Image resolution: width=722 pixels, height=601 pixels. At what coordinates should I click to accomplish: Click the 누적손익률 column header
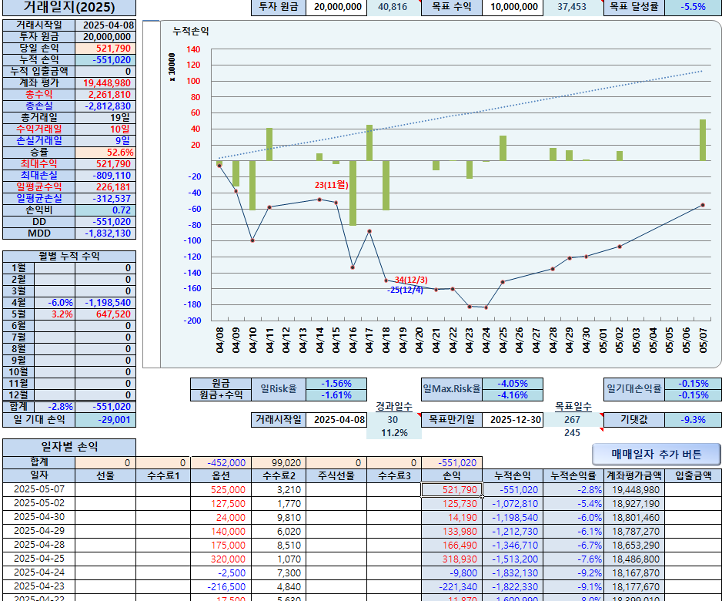tap(573, 475)
